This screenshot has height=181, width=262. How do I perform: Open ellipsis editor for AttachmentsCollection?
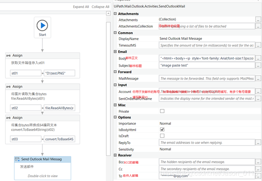[258, 26]
